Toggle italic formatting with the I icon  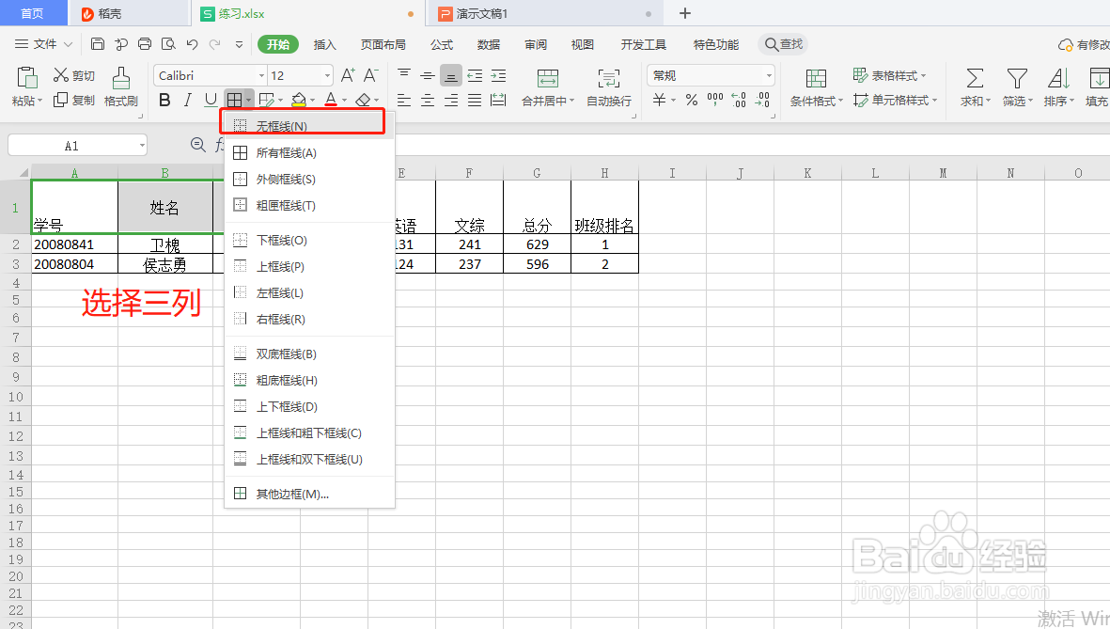[x=186, y=99]
